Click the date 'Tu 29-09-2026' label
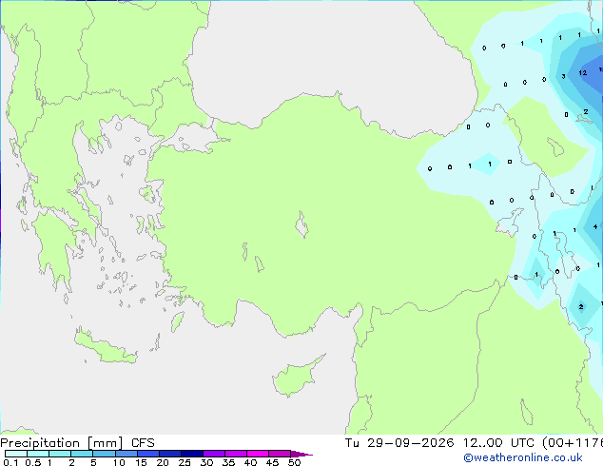603x466 pixels. 399,443
